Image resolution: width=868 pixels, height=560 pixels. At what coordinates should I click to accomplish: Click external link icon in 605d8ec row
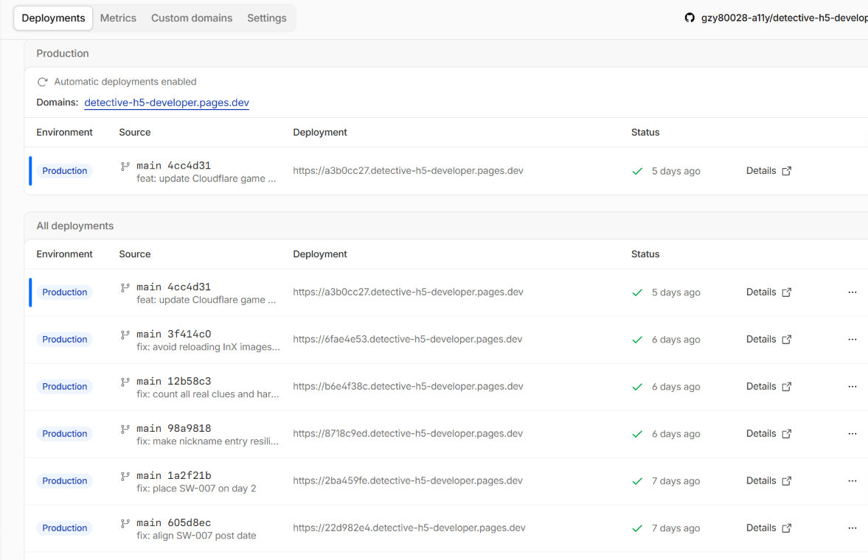coord(787,528)
